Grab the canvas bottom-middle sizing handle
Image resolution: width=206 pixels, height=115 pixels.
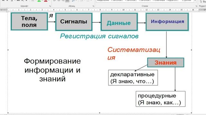(x=100, y=113)
